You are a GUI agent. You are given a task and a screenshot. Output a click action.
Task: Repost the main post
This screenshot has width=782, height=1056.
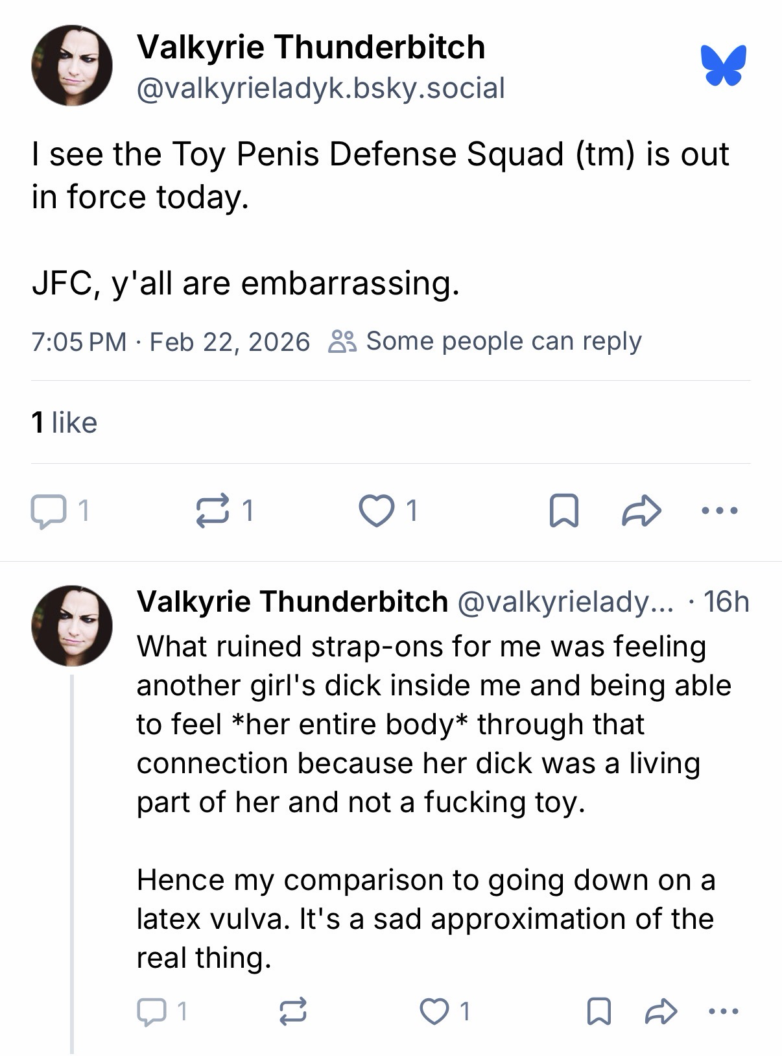pyautogui.click(x=213, y=511)
